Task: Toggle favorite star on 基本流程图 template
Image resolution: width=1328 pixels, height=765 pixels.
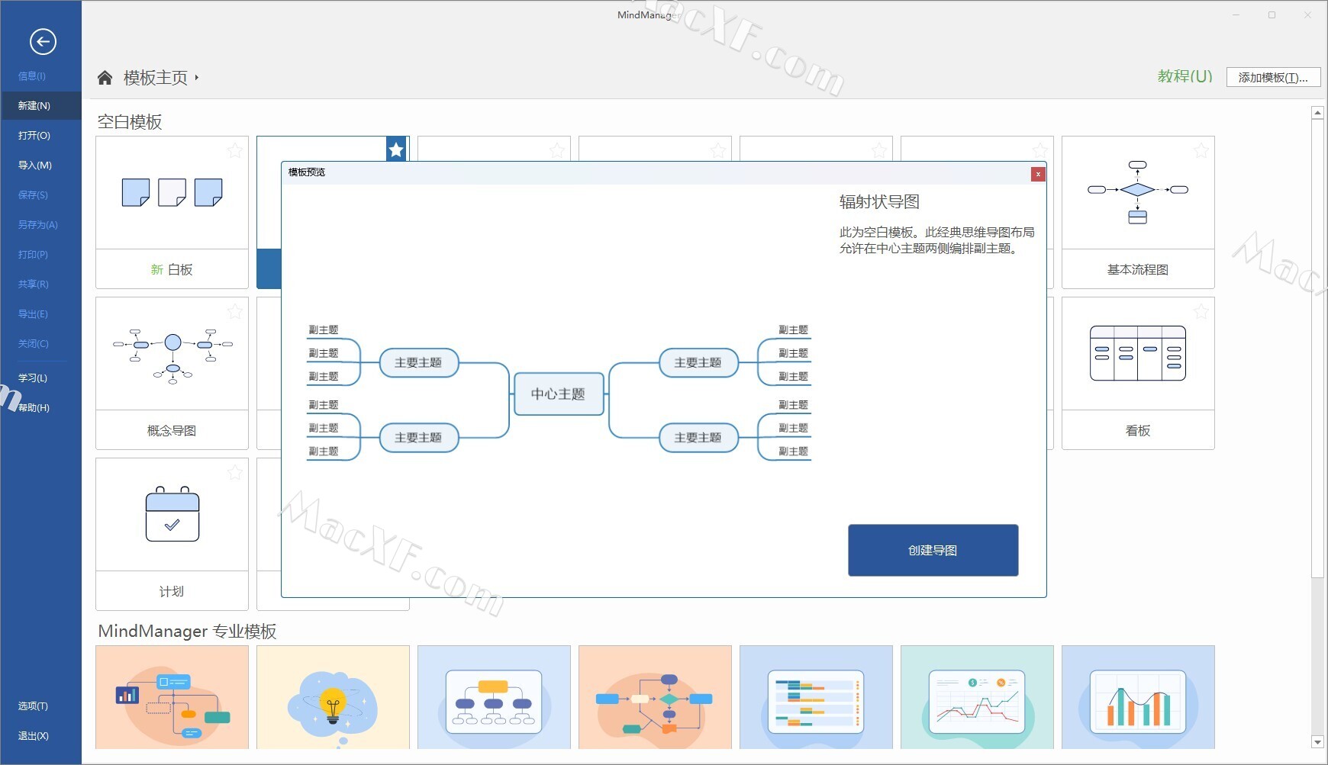Action: 1201,150
